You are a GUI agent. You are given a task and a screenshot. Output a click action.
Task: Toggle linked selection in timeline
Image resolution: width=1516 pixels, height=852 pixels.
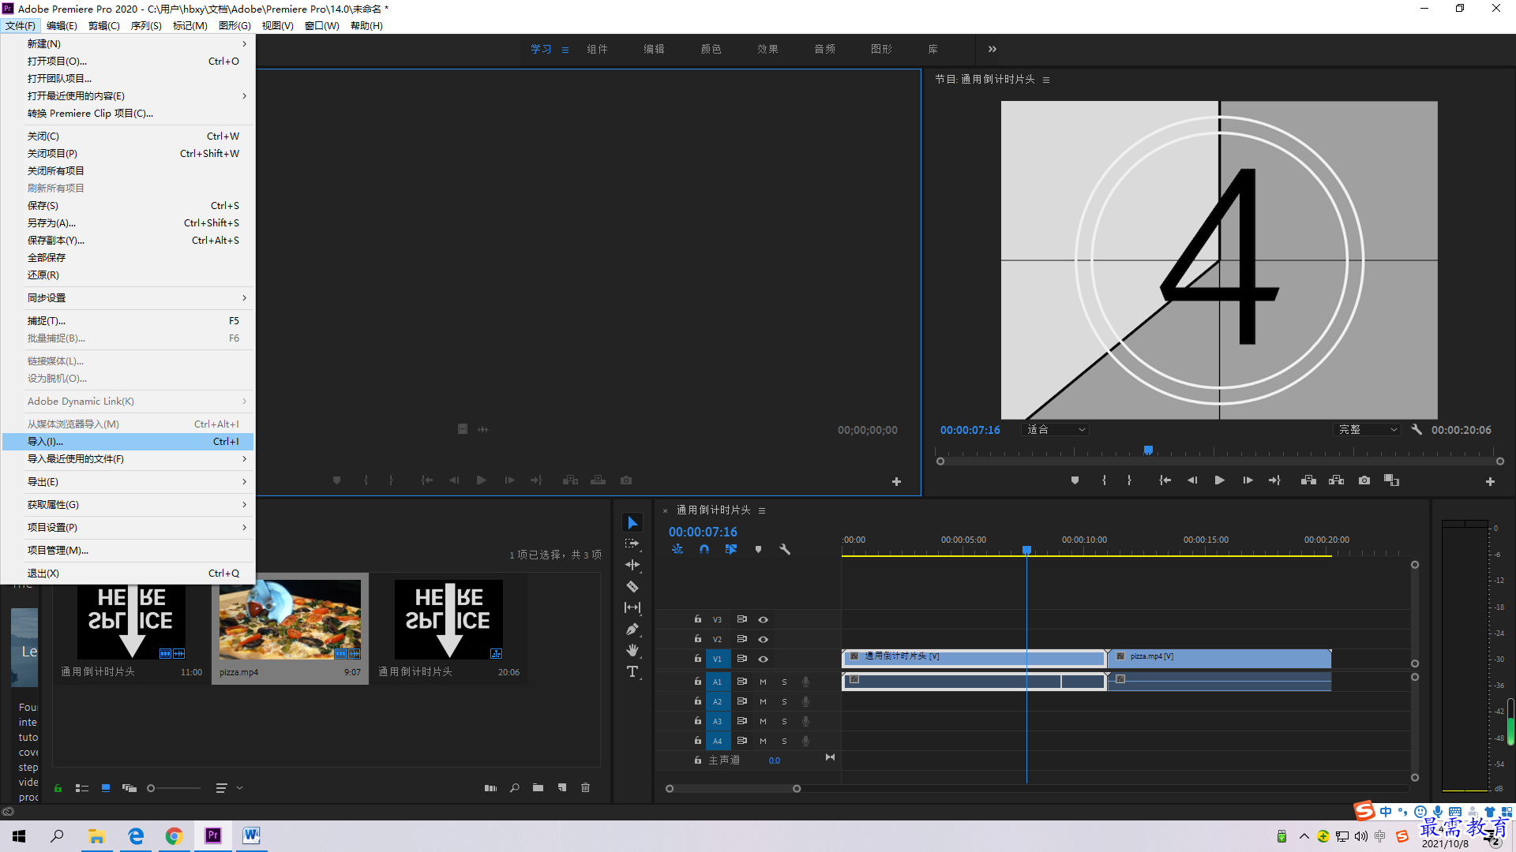click(731, 549)
